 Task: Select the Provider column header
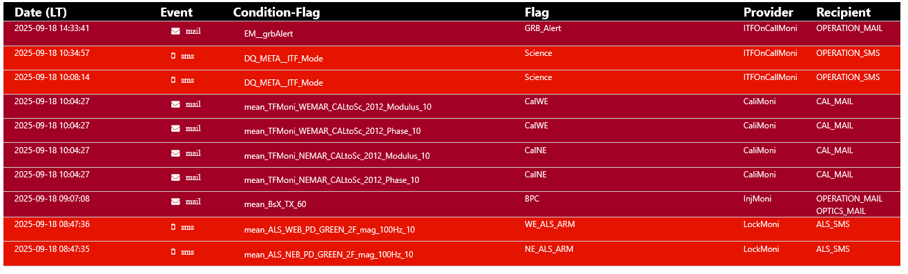click(x=768, y=12)
